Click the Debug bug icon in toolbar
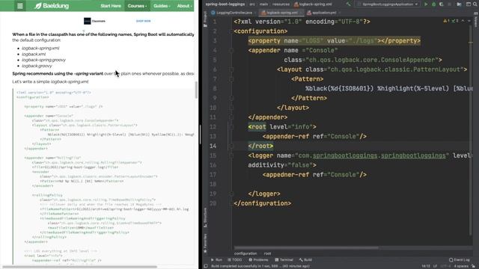The image size is (479, 269). point(433,4)
